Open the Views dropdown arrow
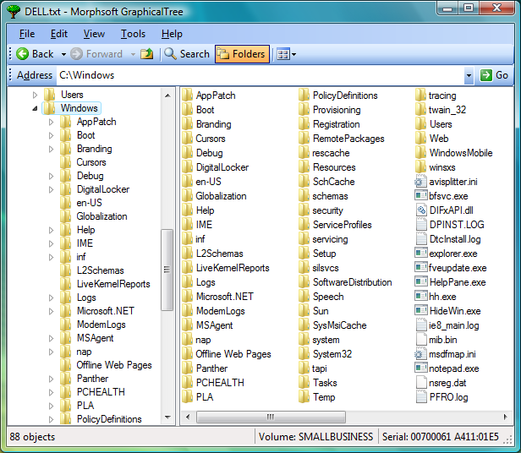The height and width of the screenshot is (453, 521). [293, 54]
